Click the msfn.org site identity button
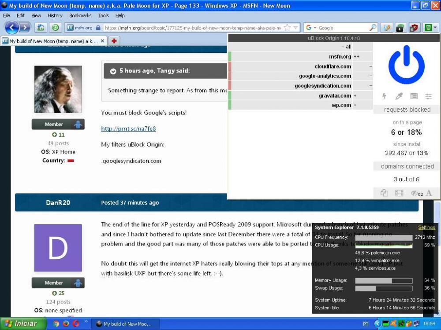This screenshot has width=441, height=330. 80,27
